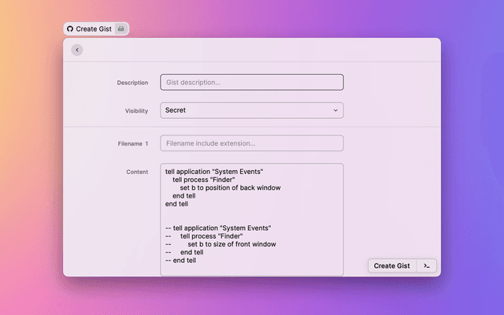The height and width of the screenshot is (315, 504).
Task: Focus the Gist description input field
Action: (x=251, y=82)
